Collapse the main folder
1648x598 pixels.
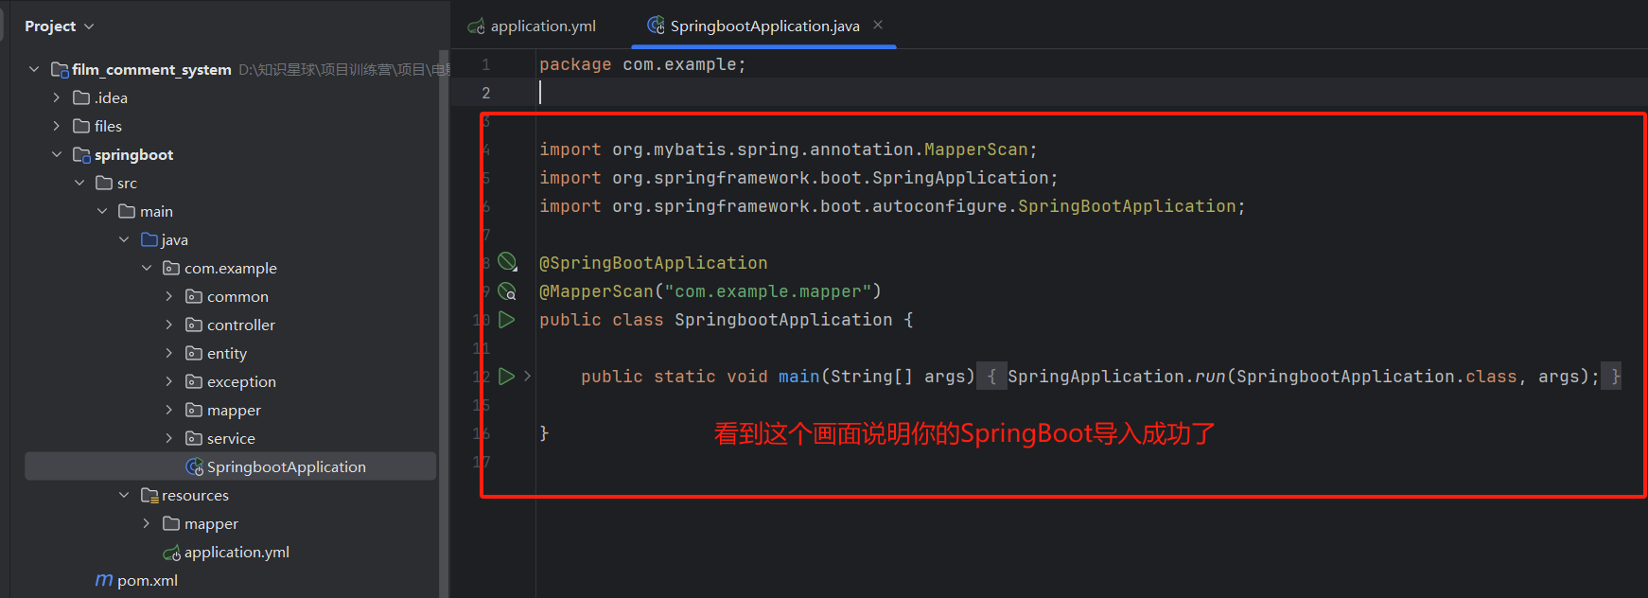(102, 212)
